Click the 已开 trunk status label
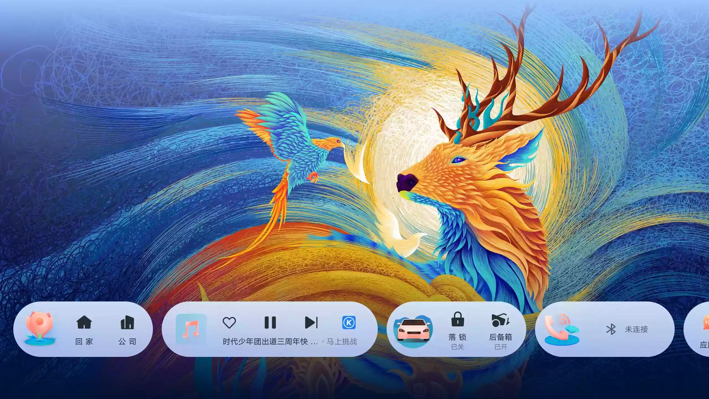This screenshot has width=709, height=399. pyautogui.click(x=500, y=347)
